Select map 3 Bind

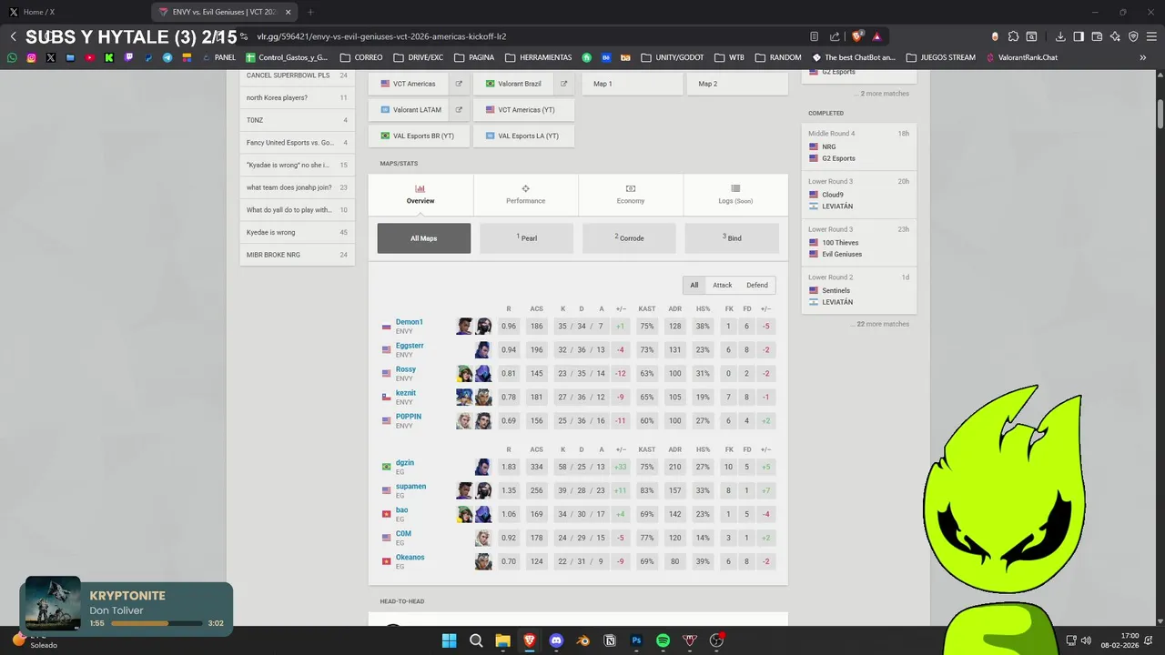[x=732, y=238]
